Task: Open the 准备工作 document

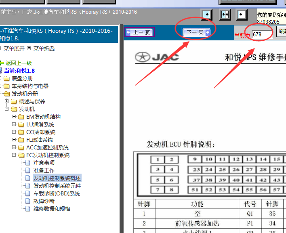Action: (44, 170)
